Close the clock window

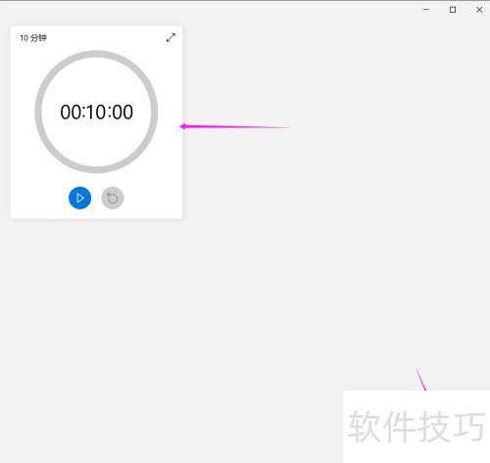[479, 10]
